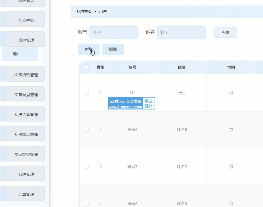Click the 查询 search button

click(225, 32)
